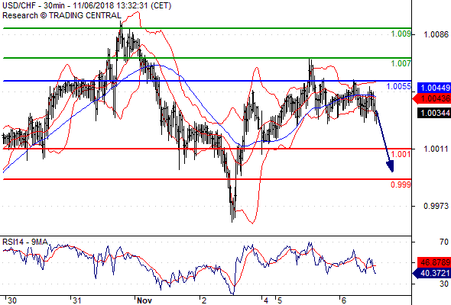451x305 pixels.
Task: Click the green 1.007 resistance label
Action: coord(401,63)
